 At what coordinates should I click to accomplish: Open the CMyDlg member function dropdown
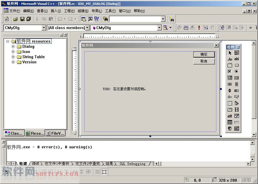coord(159,28)
